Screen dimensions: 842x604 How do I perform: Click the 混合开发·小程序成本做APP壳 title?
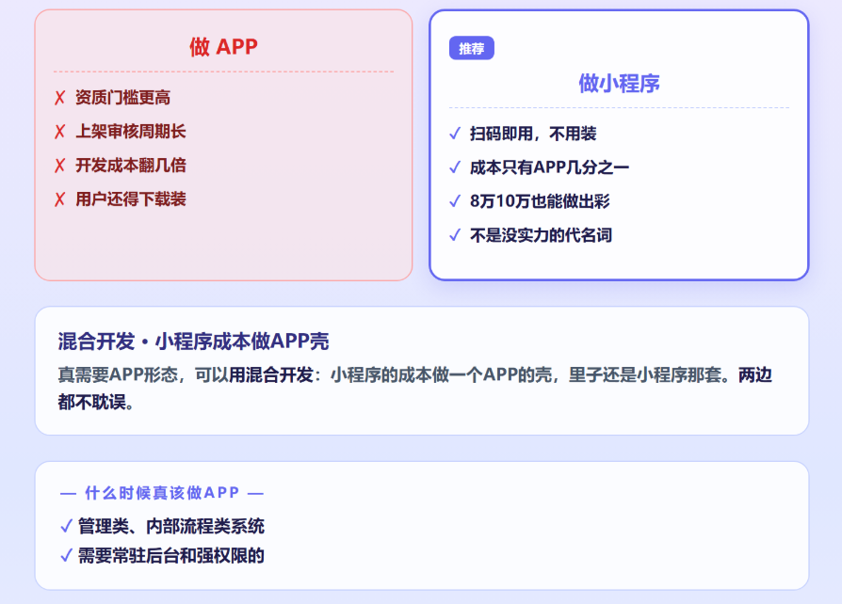pos(193,342)
